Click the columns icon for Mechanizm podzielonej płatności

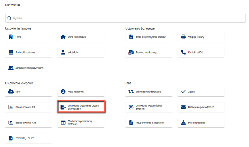63,123
